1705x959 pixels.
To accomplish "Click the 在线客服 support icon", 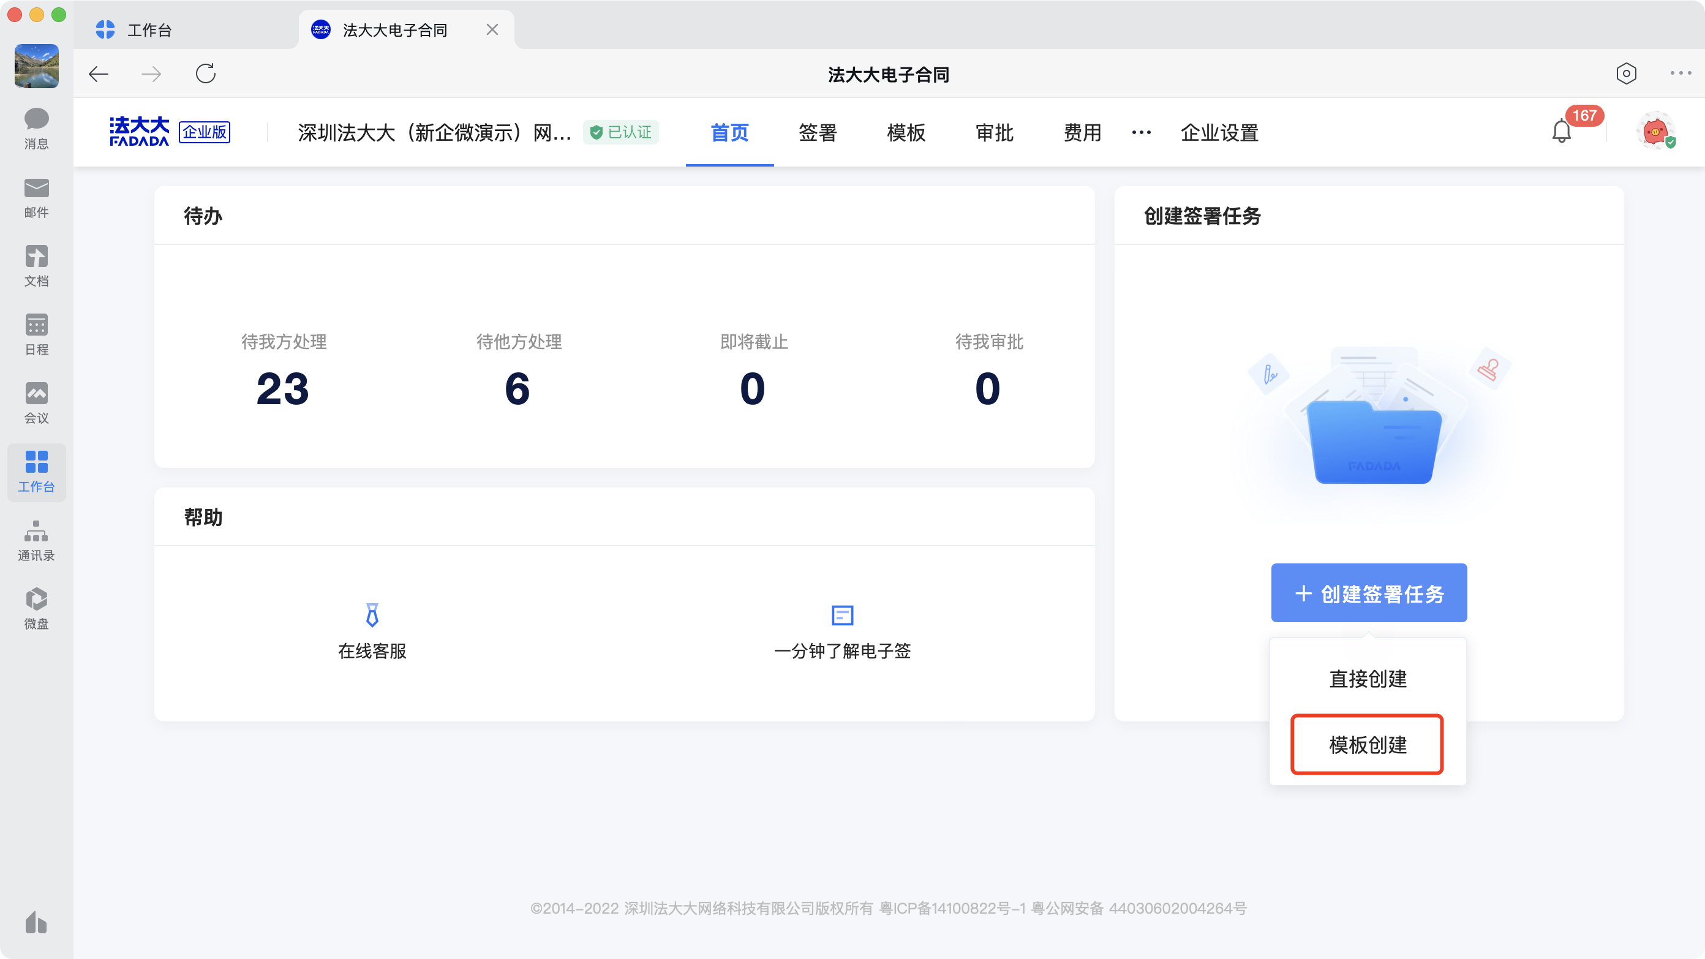I will pos(372,615).
